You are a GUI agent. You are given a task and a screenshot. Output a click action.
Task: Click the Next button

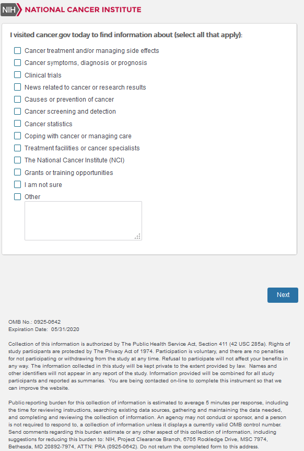coord(283,295)
